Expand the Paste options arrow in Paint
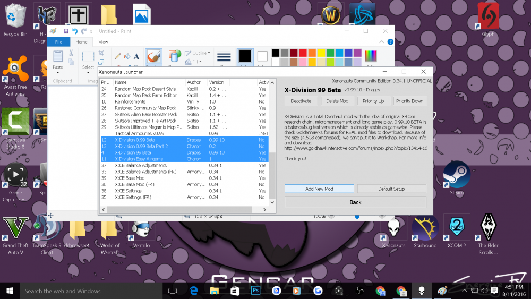The image size is (531, 299). click(58, 72)
